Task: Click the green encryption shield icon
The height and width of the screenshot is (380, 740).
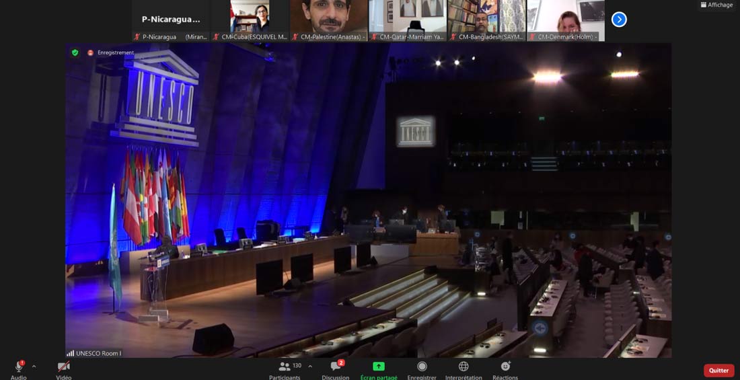Action: 75,52
